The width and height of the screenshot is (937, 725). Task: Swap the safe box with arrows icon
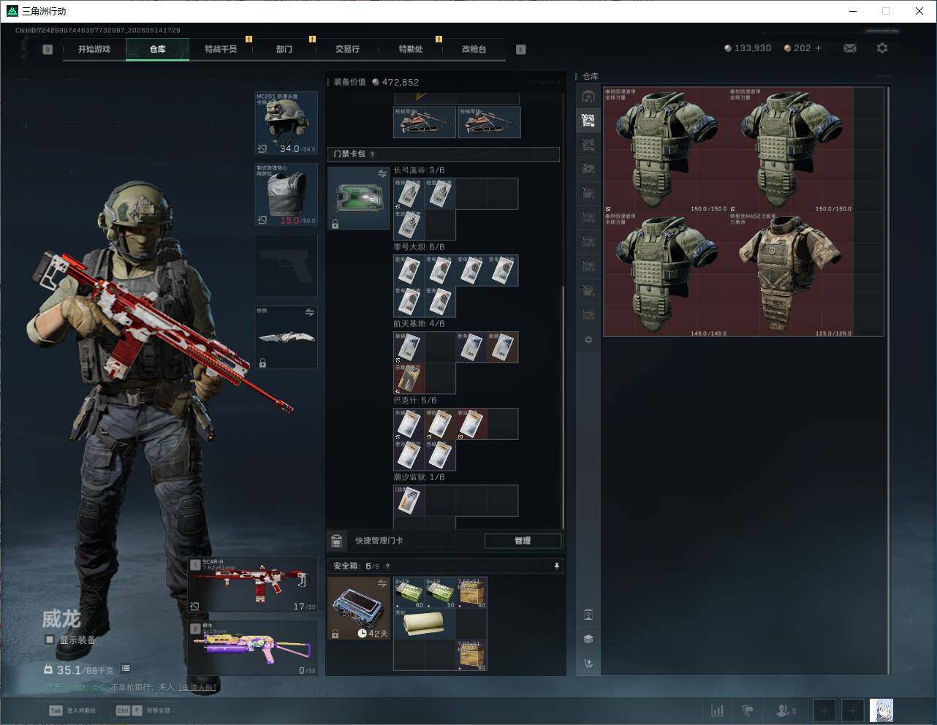pos(382,582)
